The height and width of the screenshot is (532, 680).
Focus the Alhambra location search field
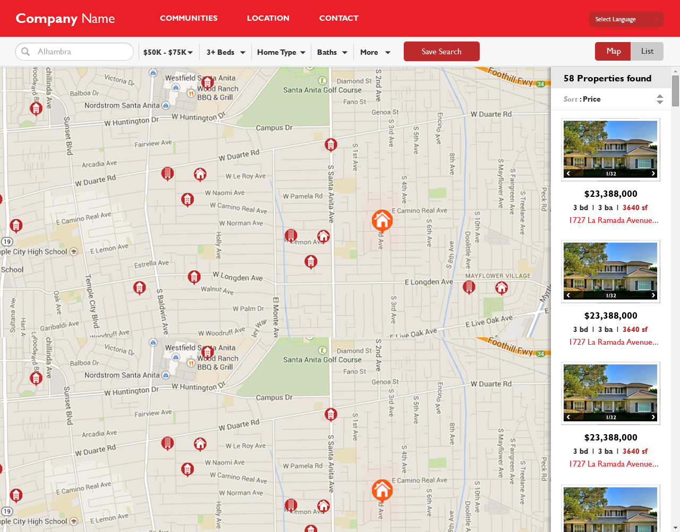[74, 52]
